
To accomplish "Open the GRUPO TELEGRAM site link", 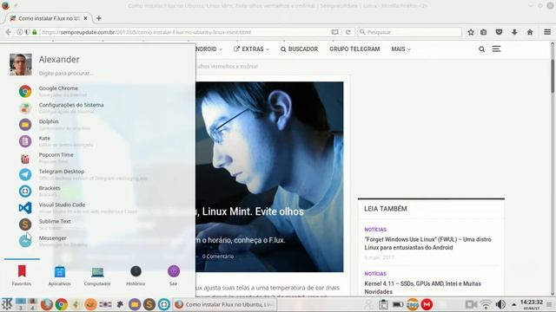I will [x=354, y=49].
